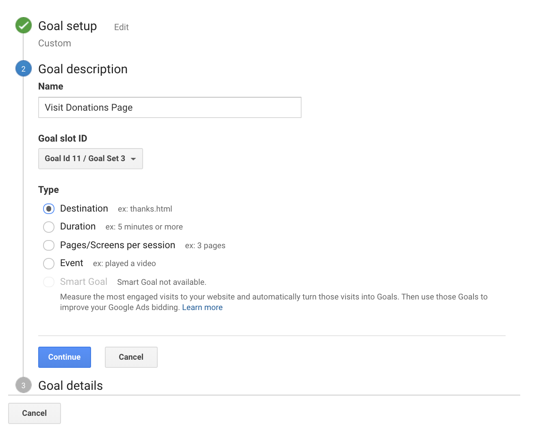Click the 'Smart Goal not available.' text
Viewport: 543px width, 437px height.
click(x=162, y=282)
